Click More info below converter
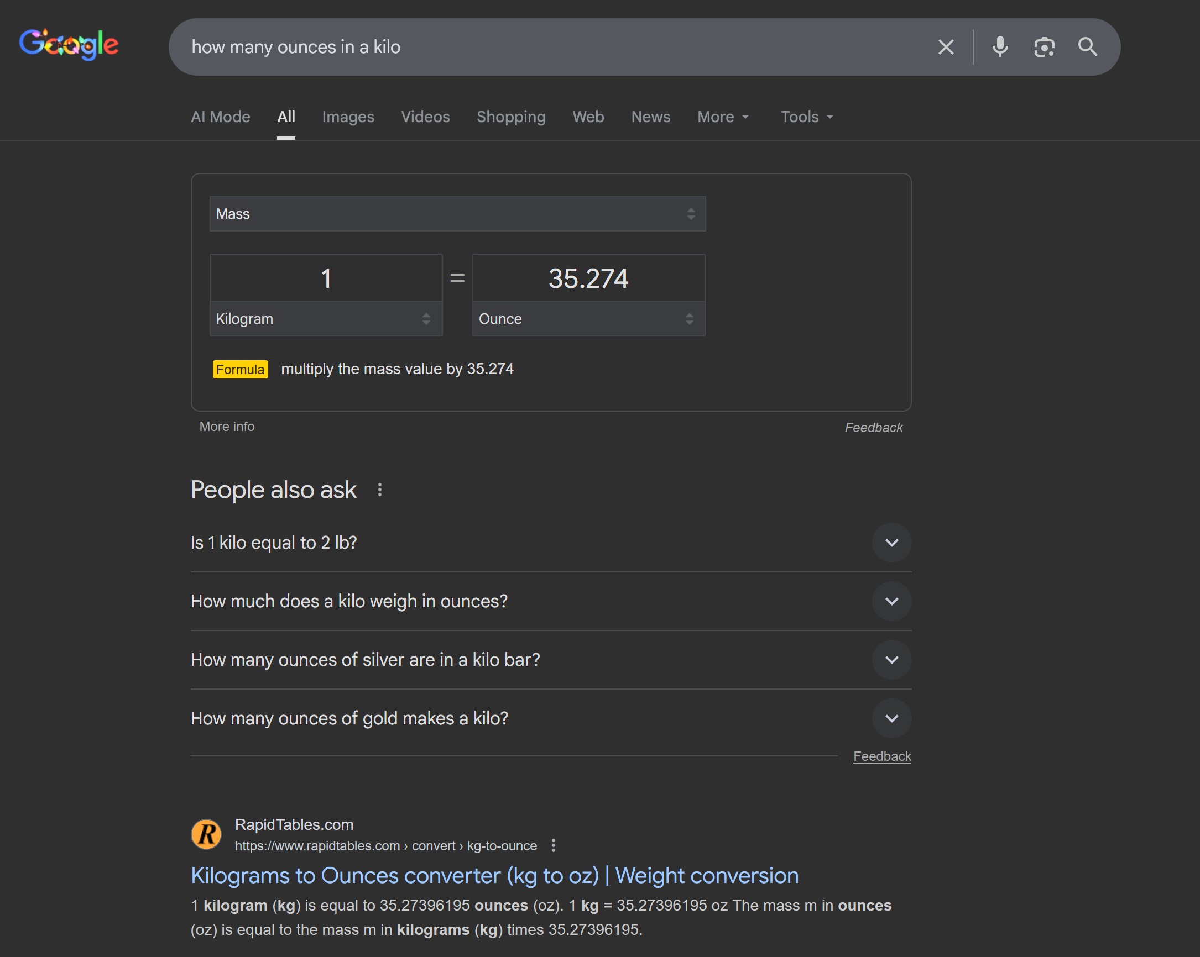Image resolution: width=1200 pixels, height=957 pixels. (x=227, y=427)
